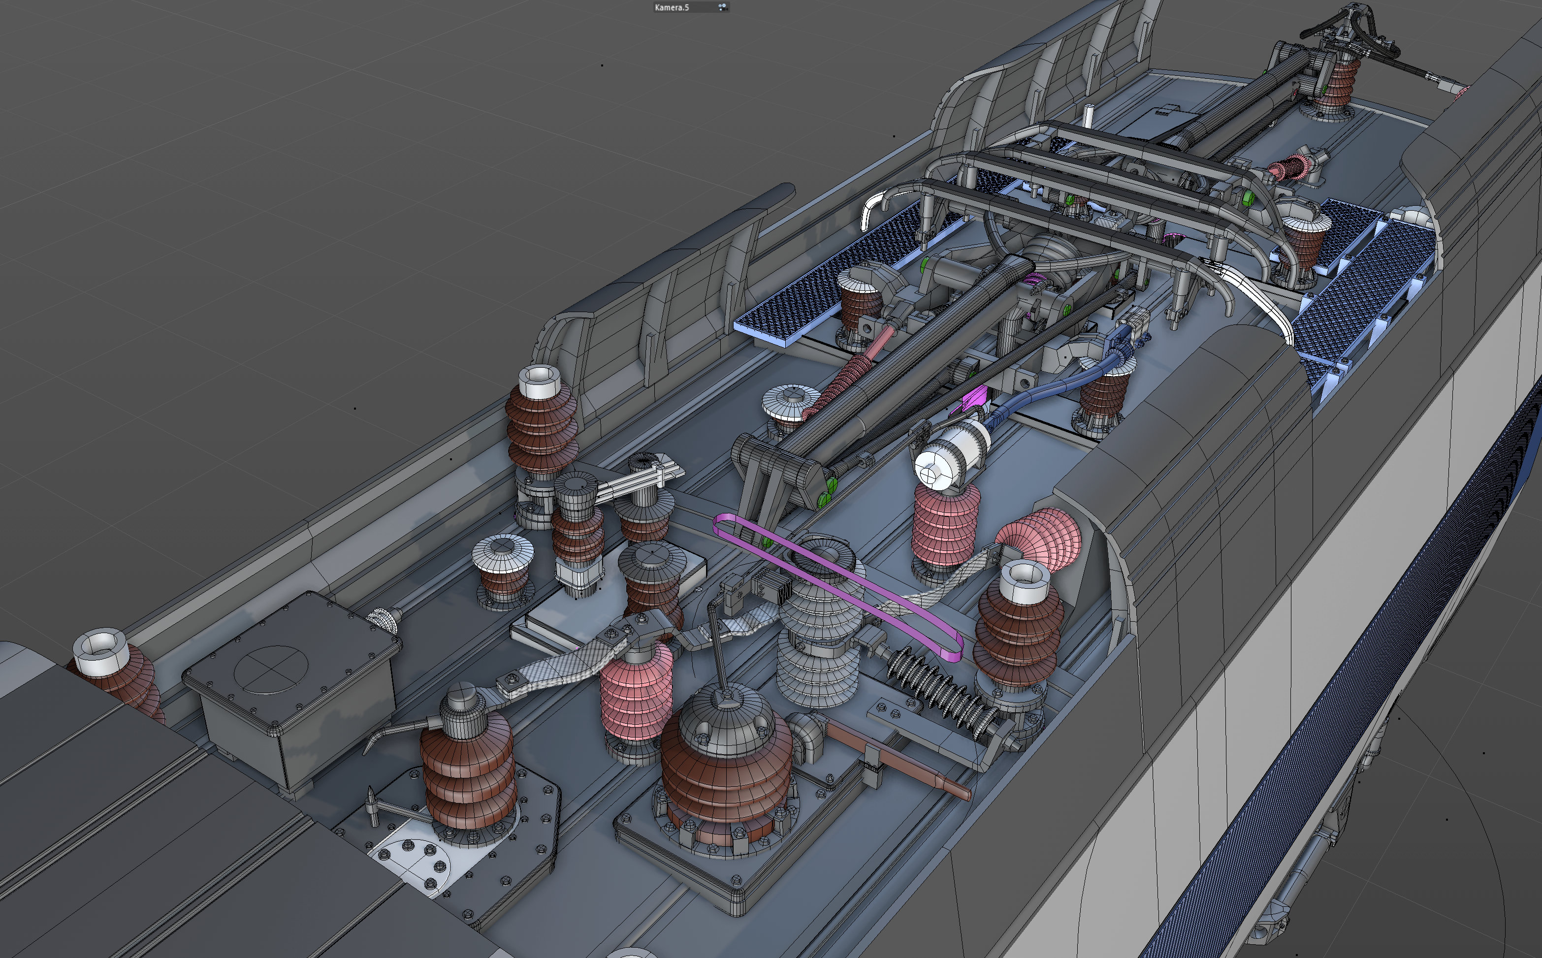
Task: Click the camera icon next to Kamera.5
Action: (722, 7)
